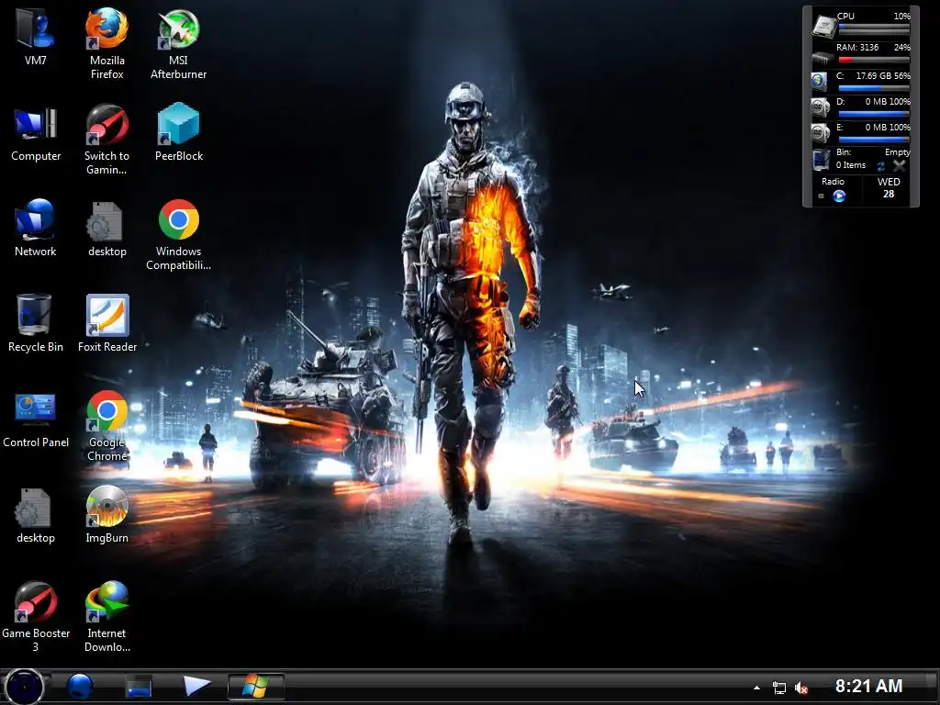Launch ImgBurn
The image size is (940, 705).
pyautogui.click(x=106, y=515)
